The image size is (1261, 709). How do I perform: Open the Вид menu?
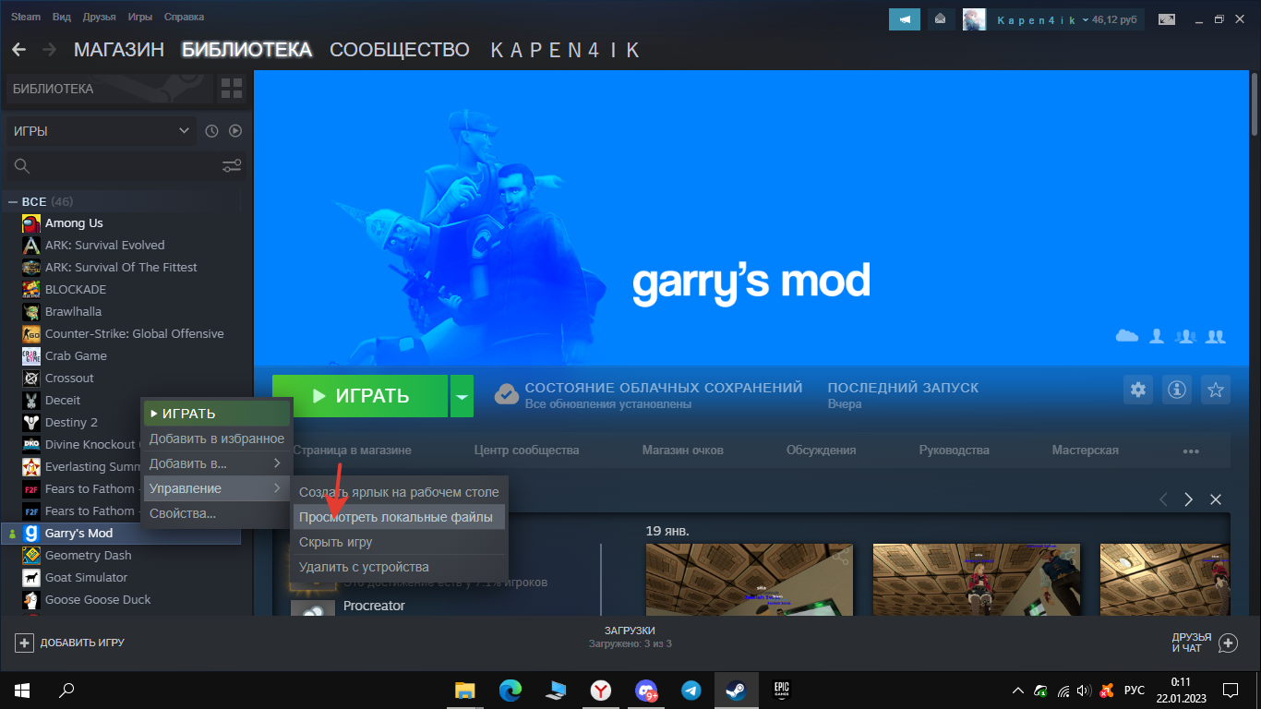click(x=62, y=18)
